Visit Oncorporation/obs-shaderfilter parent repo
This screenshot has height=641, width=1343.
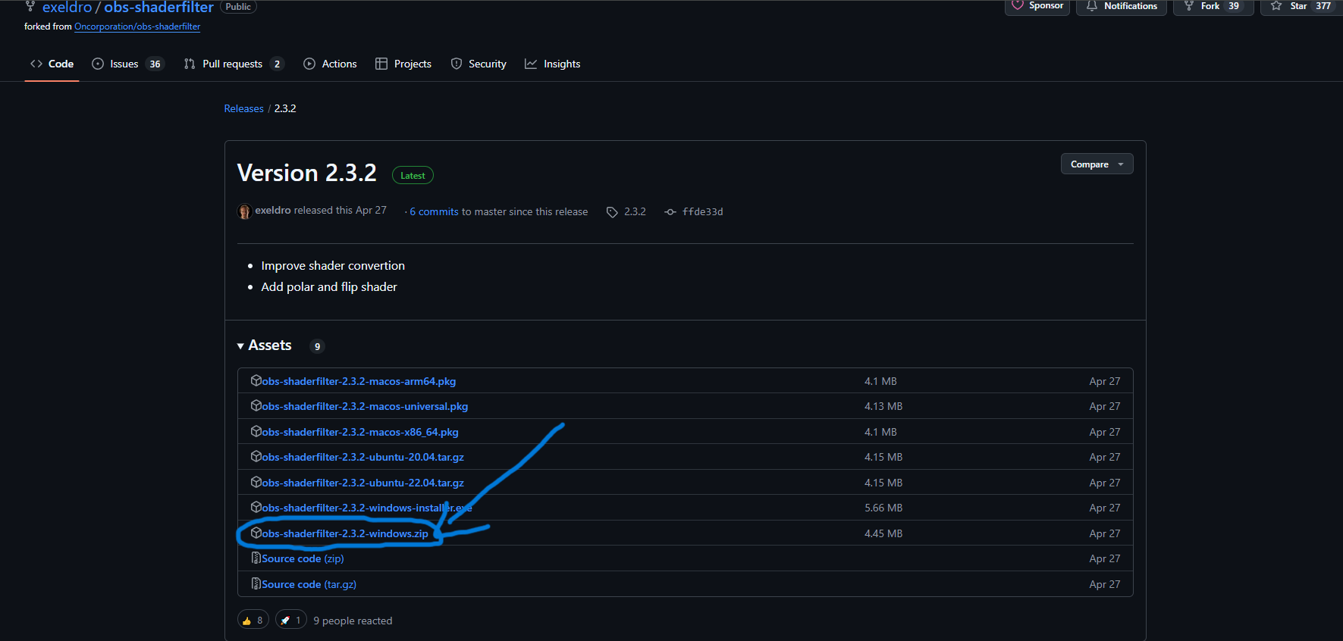(x=137, y=27)
